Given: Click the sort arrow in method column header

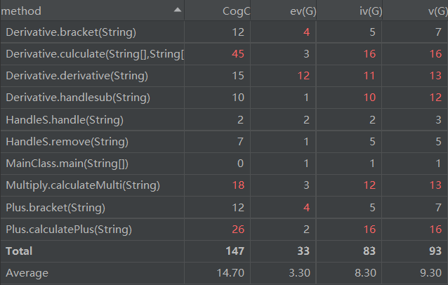Looking at the screenshot, I should click(177, 10).
